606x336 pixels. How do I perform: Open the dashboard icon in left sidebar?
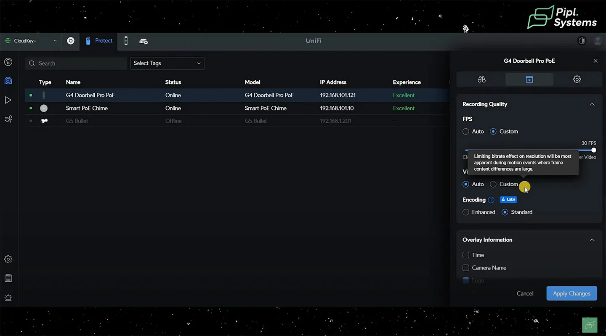[8, 62]
